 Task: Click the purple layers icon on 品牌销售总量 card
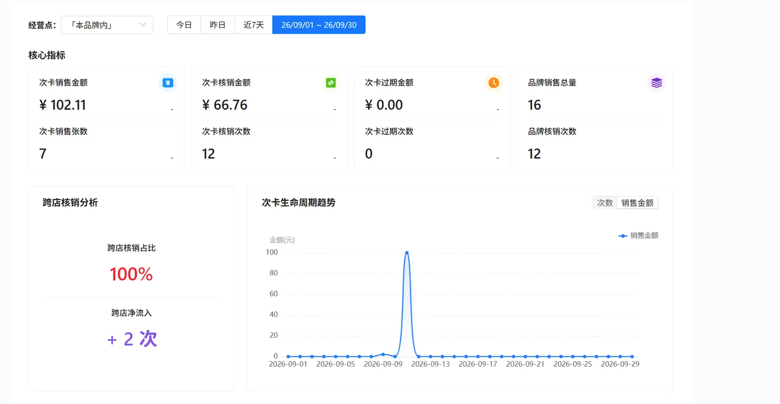657,83
